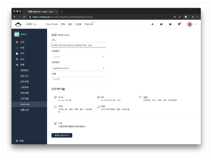Click the third top navigation item after 帮助
The width and height of the screenshot is (211, 160).
click(x=70, y=24)
